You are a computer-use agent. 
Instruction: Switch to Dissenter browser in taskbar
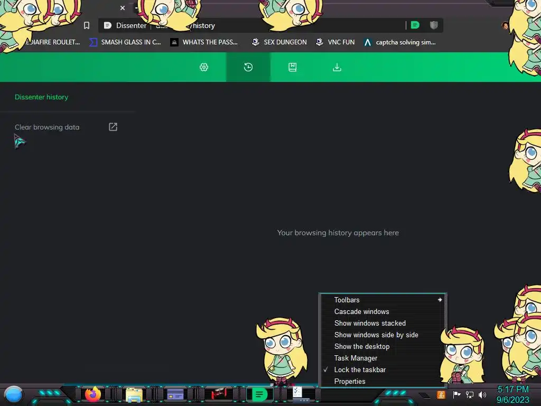tap(259, 394)
